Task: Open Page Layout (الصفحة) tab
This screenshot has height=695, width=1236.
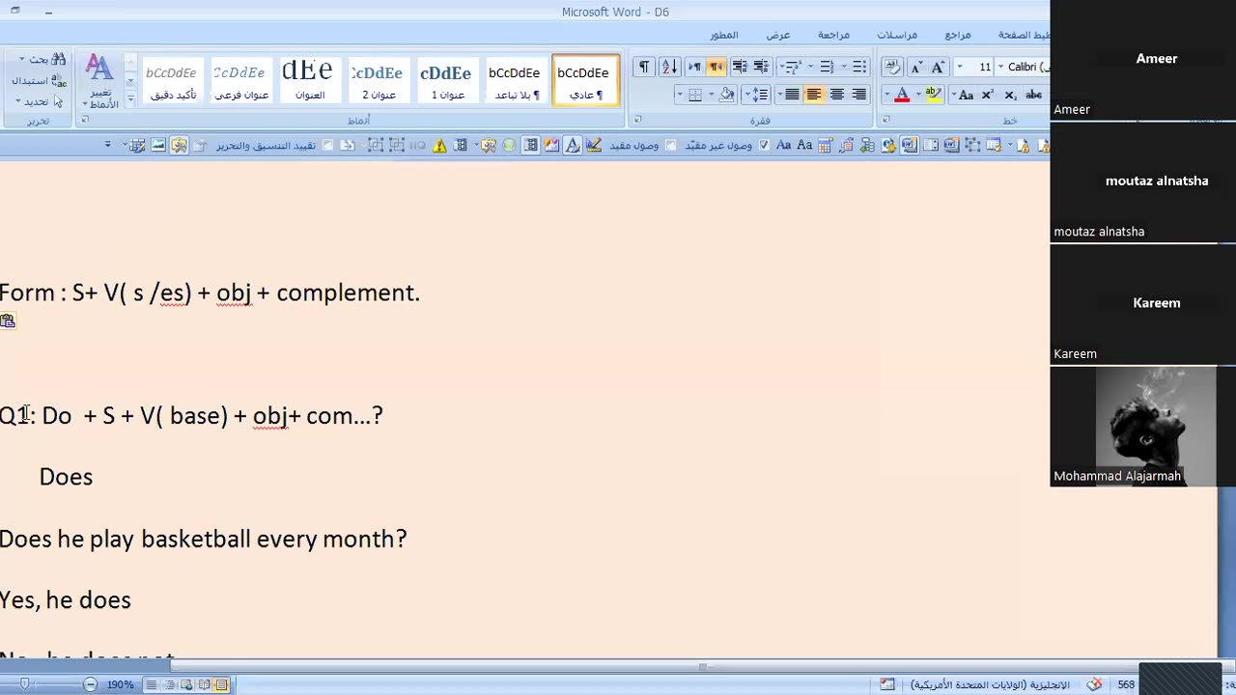Action: pyautogui.click(x=1023, y=35)
